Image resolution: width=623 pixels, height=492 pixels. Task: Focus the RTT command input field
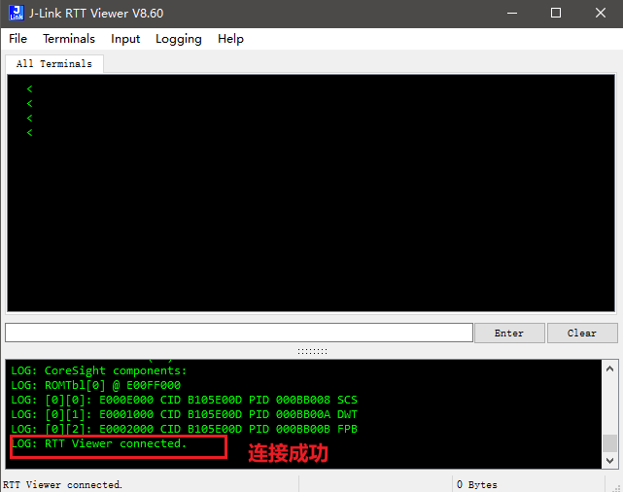pyautogui.click(x=239, y=333)
